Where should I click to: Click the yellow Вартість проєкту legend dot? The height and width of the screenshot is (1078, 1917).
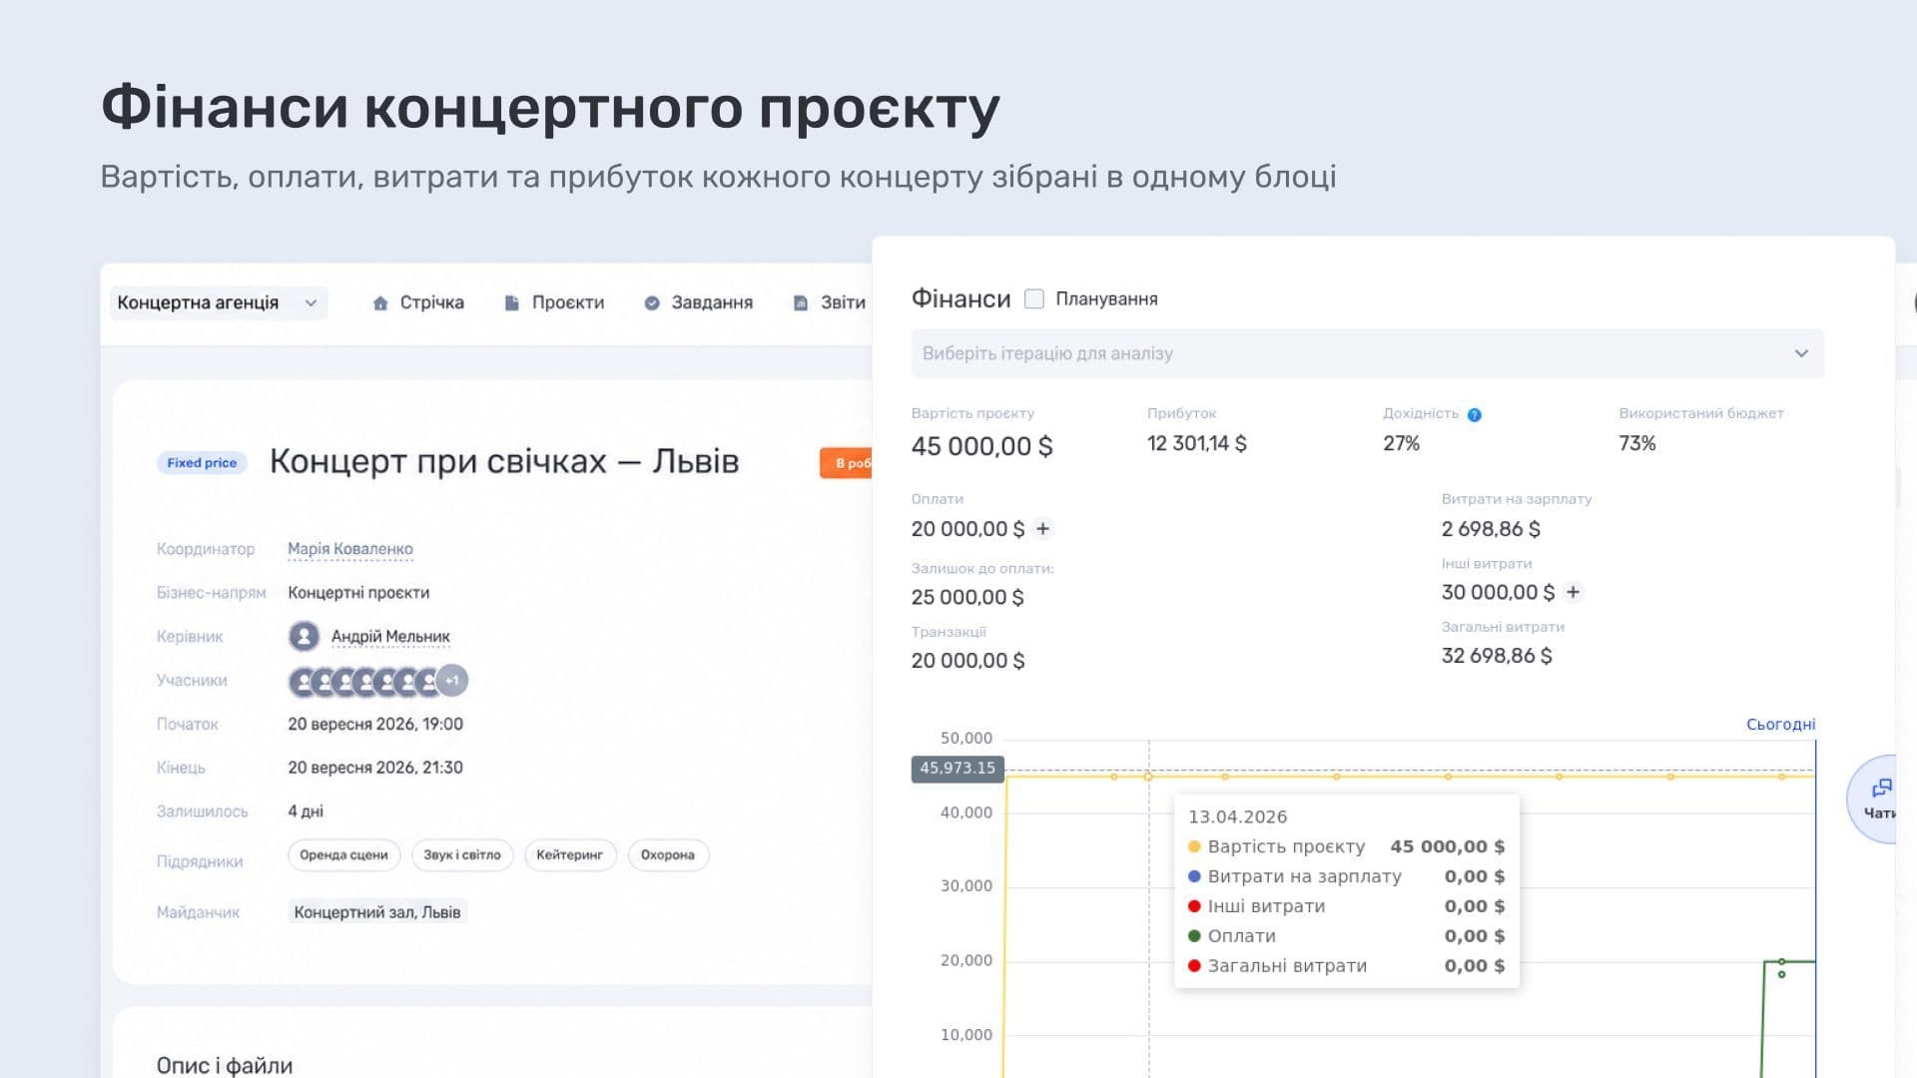click(x=1194, y=846)
